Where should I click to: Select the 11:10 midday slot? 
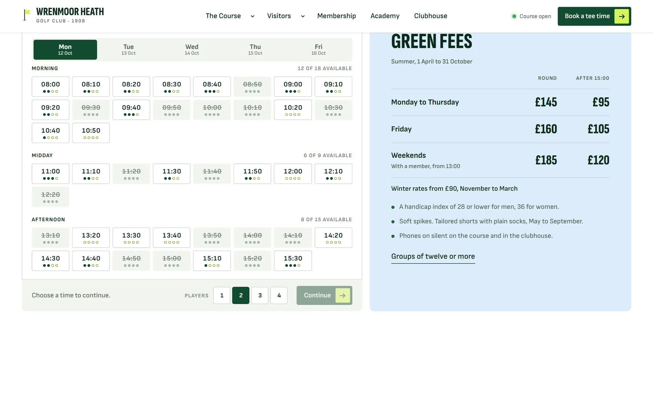pos(91,174)
